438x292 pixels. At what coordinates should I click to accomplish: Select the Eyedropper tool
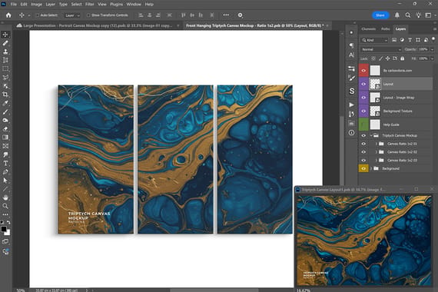(x=5, y=103)
